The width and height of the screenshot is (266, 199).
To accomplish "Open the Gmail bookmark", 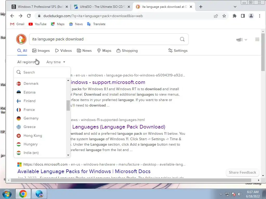I will tap(17, 24).
